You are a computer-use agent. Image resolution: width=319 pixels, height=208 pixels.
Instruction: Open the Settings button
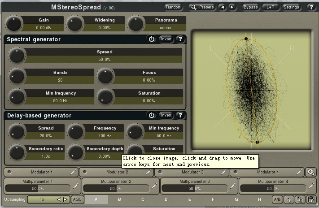click(x=291, y=7)
